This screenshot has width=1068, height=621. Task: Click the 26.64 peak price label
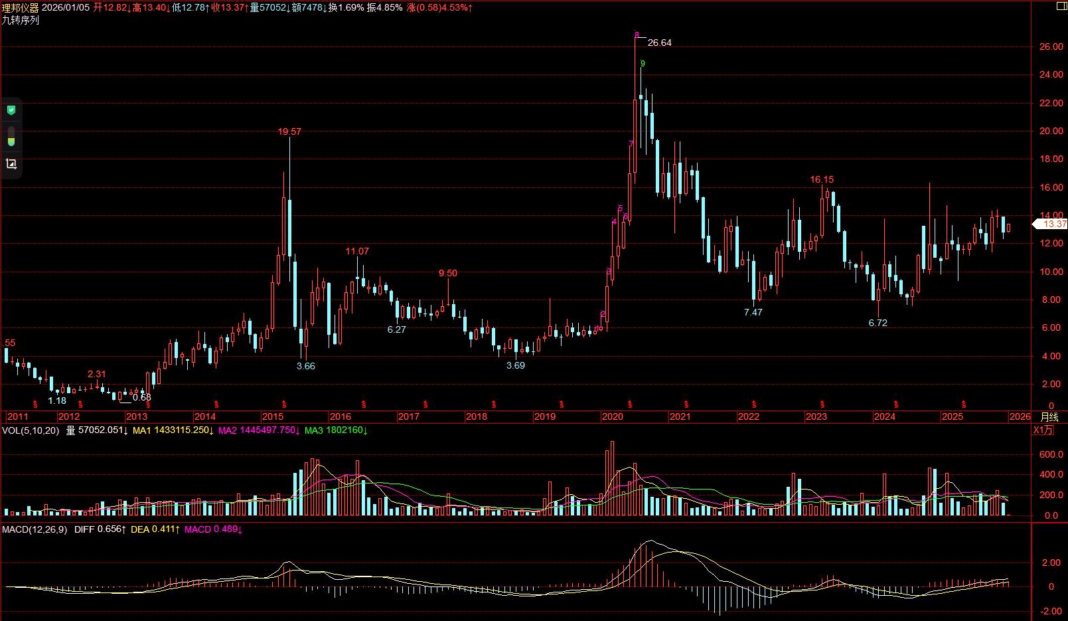[659, 43]
